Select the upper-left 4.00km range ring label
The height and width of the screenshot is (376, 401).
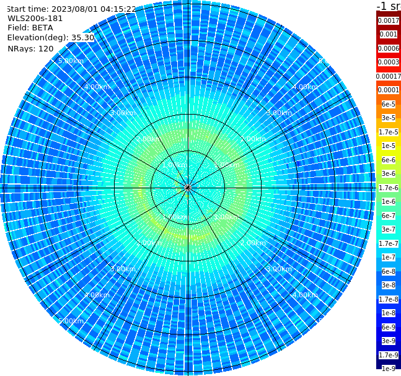[97, 87]
